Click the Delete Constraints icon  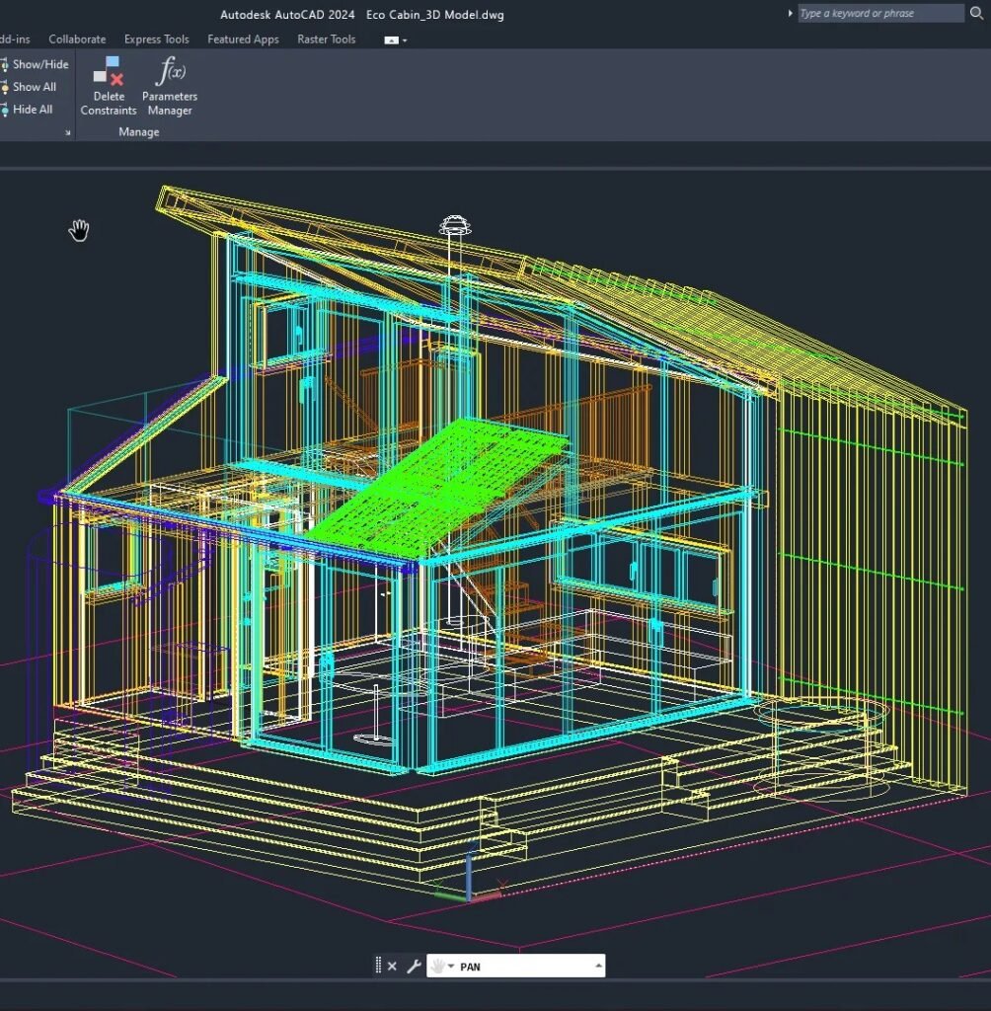pyautogui.click(x=108, y=72)
